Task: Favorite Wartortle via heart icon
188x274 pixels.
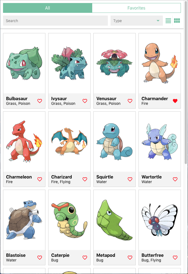Action: 175,179
